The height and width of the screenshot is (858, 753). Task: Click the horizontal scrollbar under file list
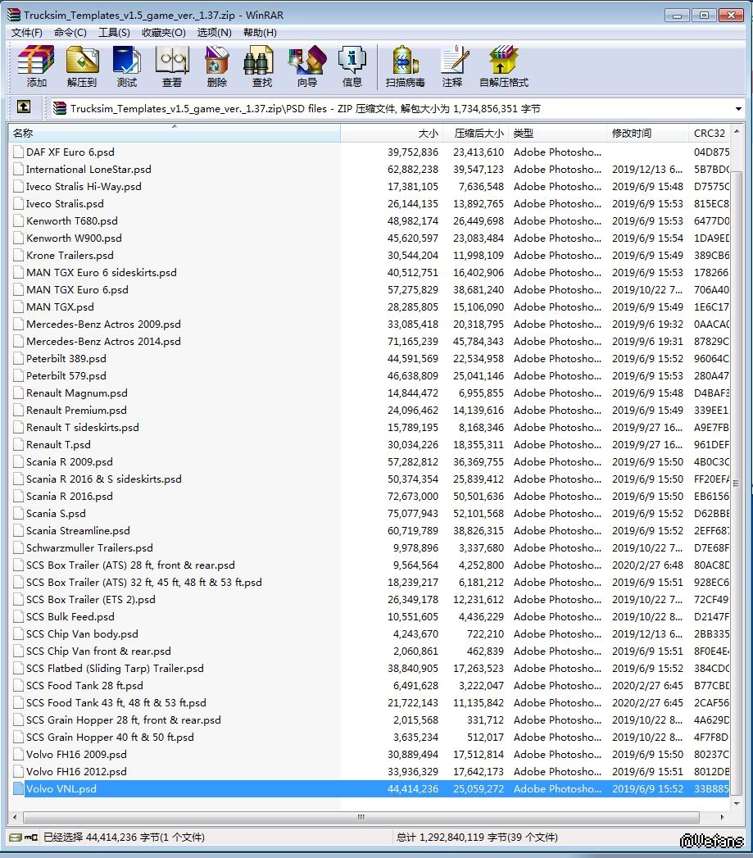pyautogui.click(x=361, y=817)
